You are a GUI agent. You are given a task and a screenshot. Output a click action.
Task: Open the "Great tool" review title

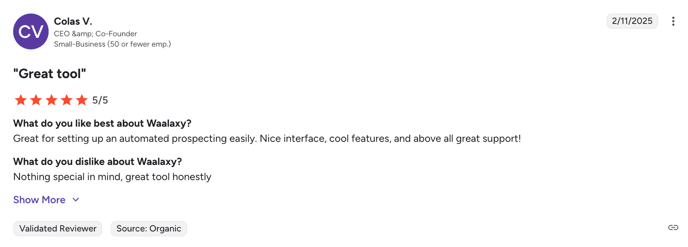point(49,73)
